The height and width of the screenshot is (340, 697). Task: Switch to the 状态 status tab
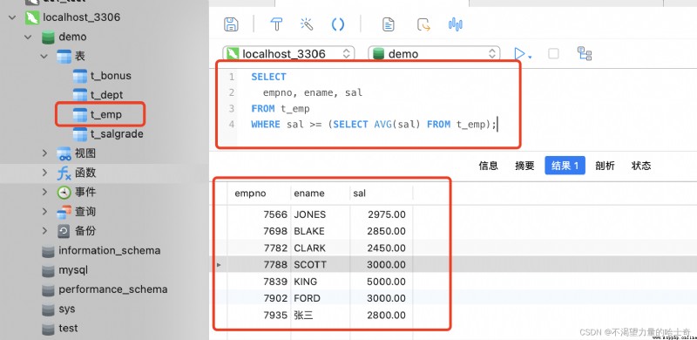click(641, 166)
